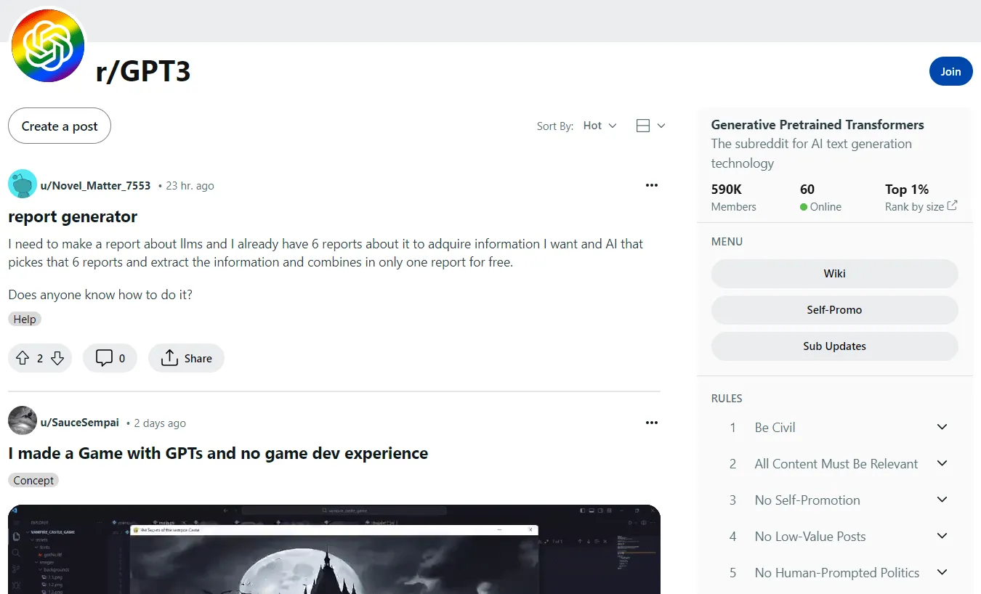Click u/Novel_Matter_7553 avatar
Screen dimensions: 981x594
pos(23,184)
